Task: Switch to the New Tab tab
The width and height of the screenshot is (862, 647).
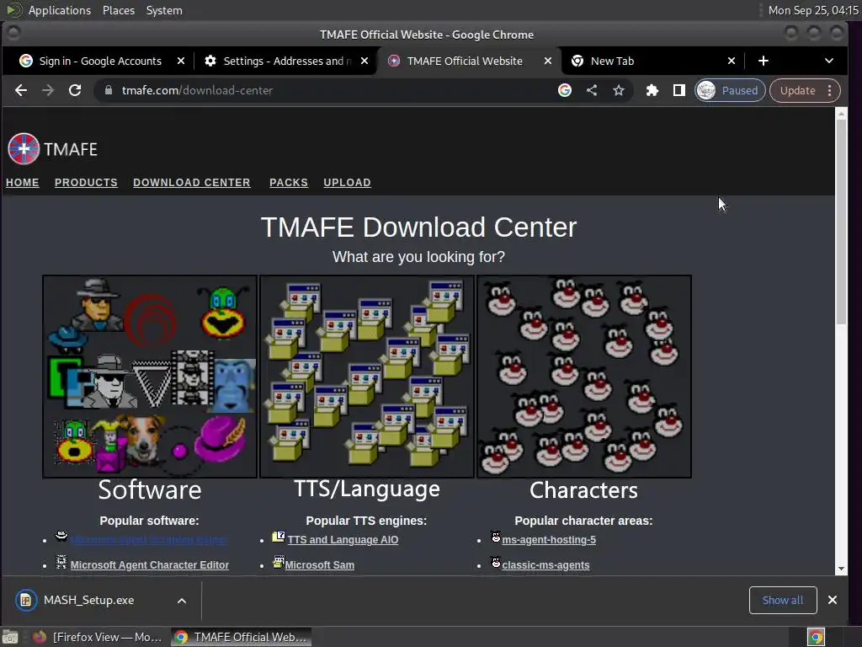Action: pyautogui.click(x=612, y=61)
